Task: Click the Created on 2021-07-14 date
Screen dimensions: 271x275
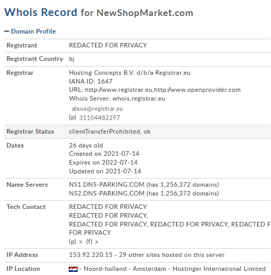Action: (104, 154)
